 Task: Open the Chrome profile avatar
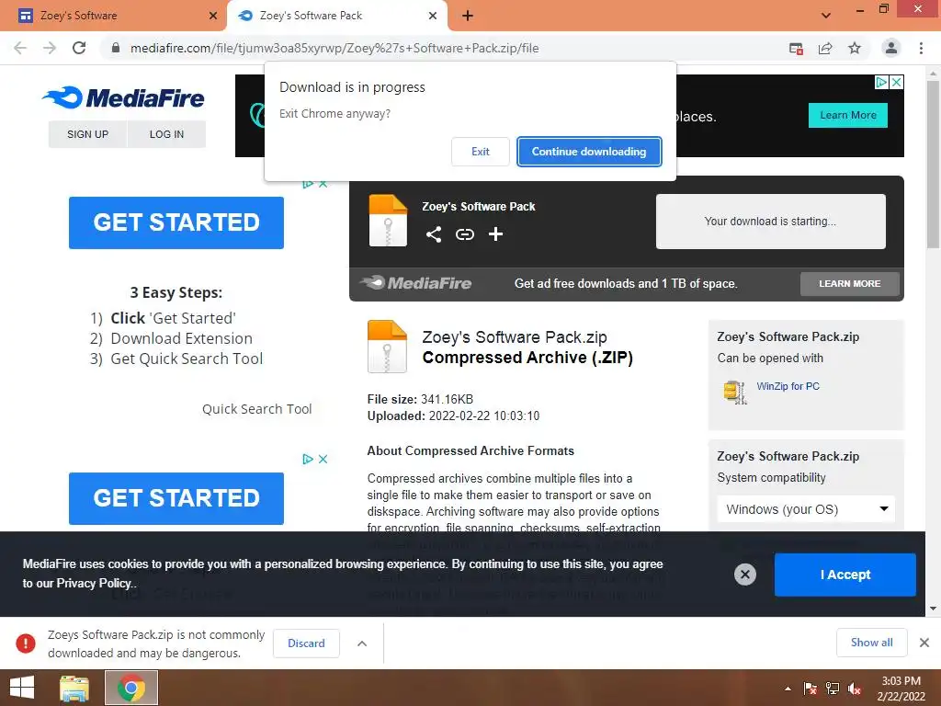[x=891, y=48]
